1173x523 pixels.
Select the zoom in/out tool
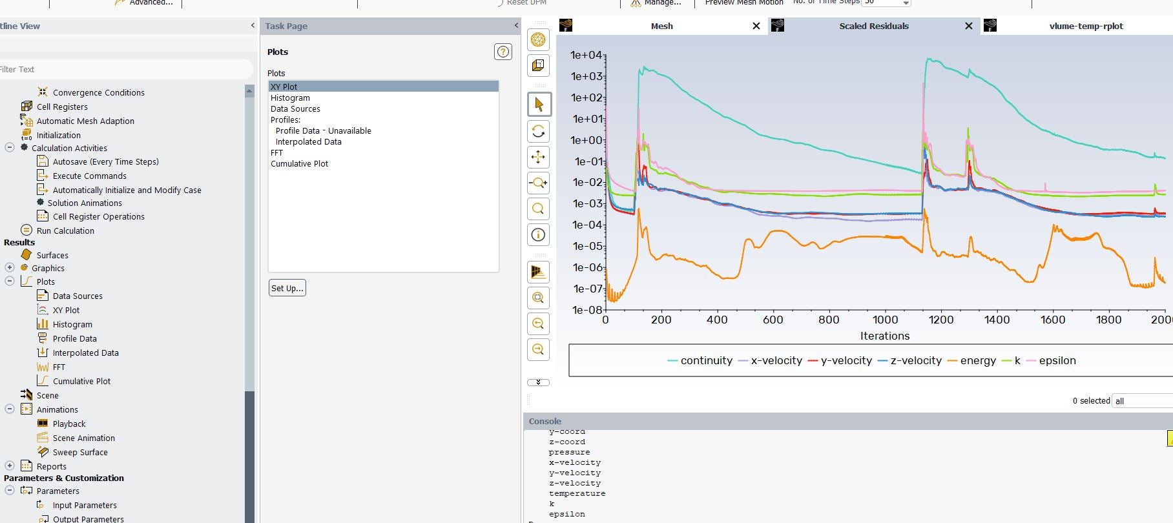pos(539,183)
